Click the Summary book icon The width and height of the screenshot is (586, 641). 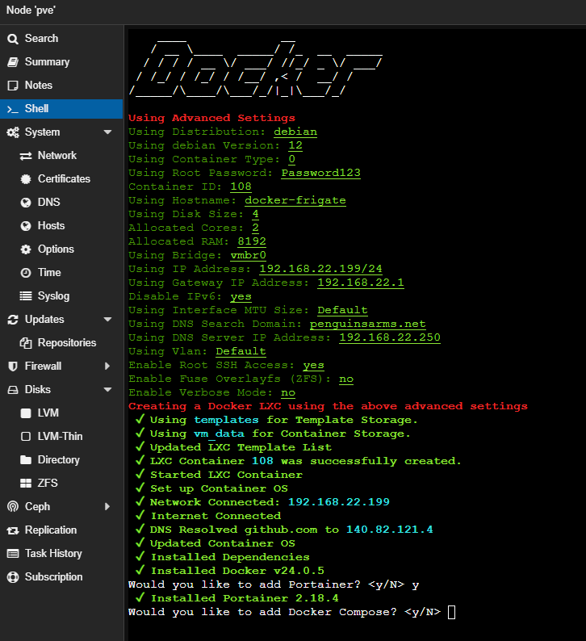click(x=13, y=62)
